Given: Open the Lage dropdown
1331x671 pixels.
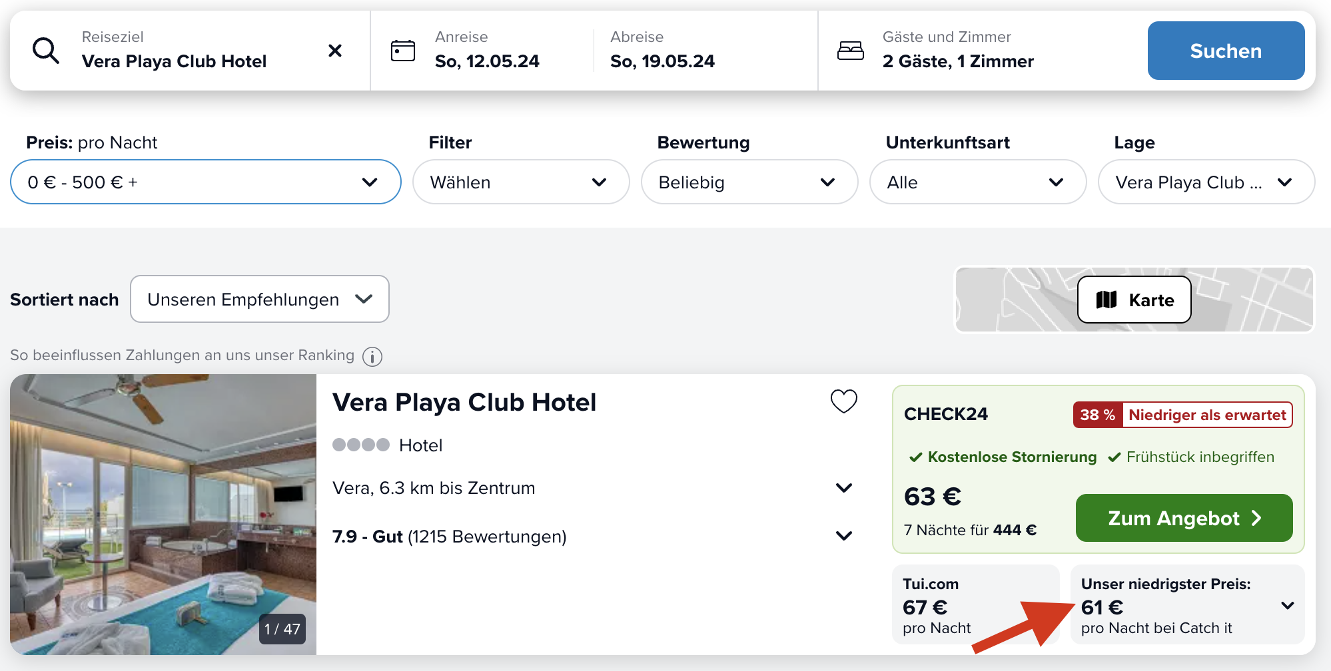Looking at the screenshot, I should tap(1206, 182).
